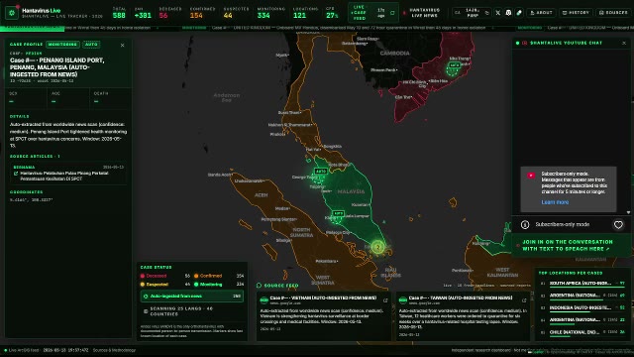Click Sources & Methodology in footer
Image resolution: width=634 pixels, height=357 pixels.
115,350
